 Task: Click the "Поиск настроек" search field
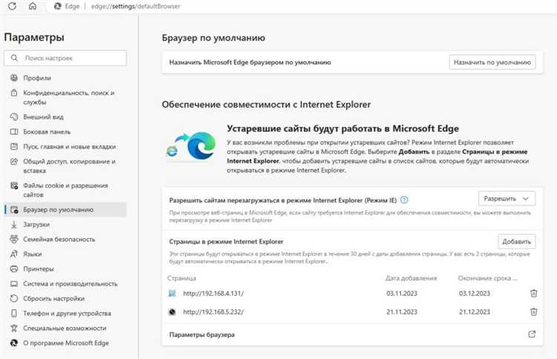(x=65, y=57)
